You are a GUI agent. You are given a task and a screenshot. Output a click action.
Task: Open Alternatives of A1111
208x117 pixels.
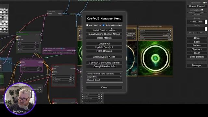104,57
